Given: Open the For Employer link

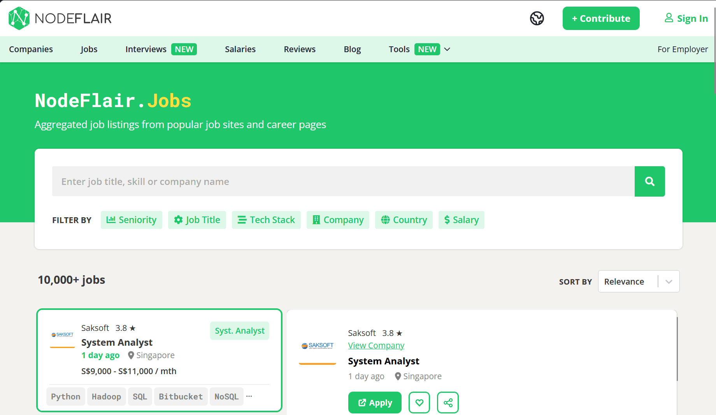Looking at the screenshot, I should coord(683,49).
